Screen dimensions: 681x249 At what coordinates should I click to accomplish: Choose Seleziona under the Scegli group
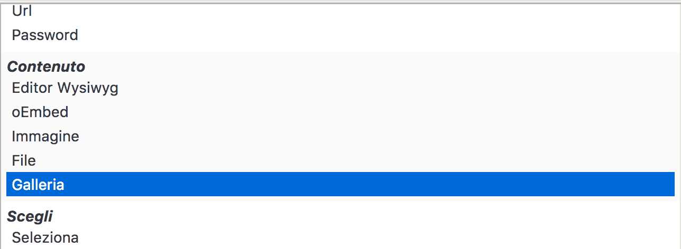coord(340,237)
